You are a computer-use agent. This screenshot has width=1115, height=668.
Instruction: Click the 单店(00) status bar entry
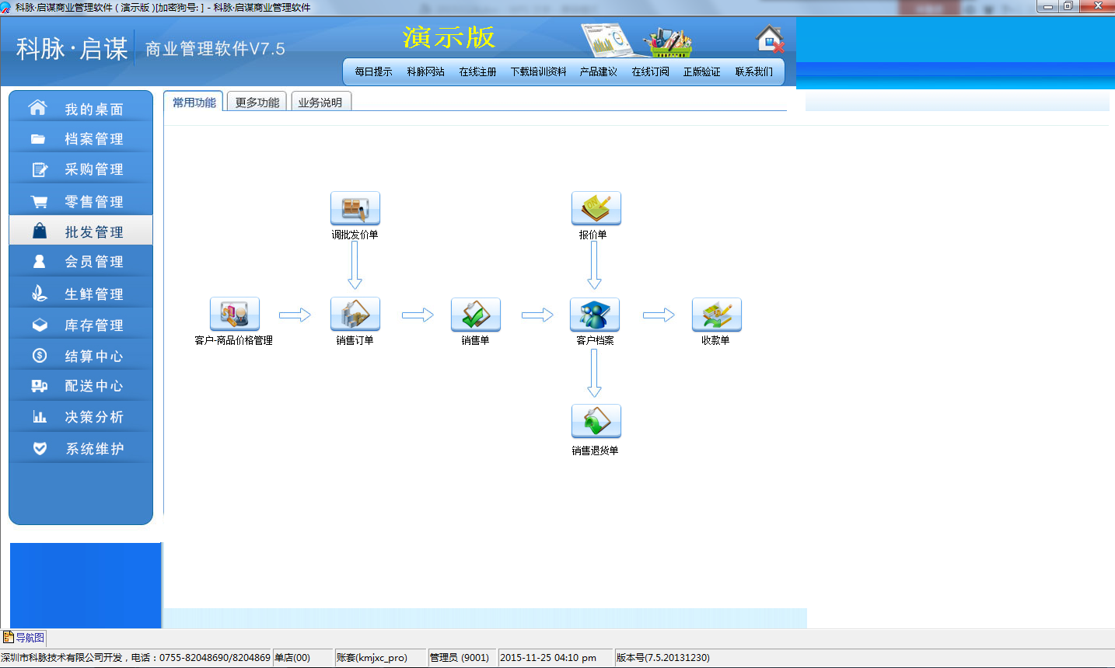click(x=303, y=658)
